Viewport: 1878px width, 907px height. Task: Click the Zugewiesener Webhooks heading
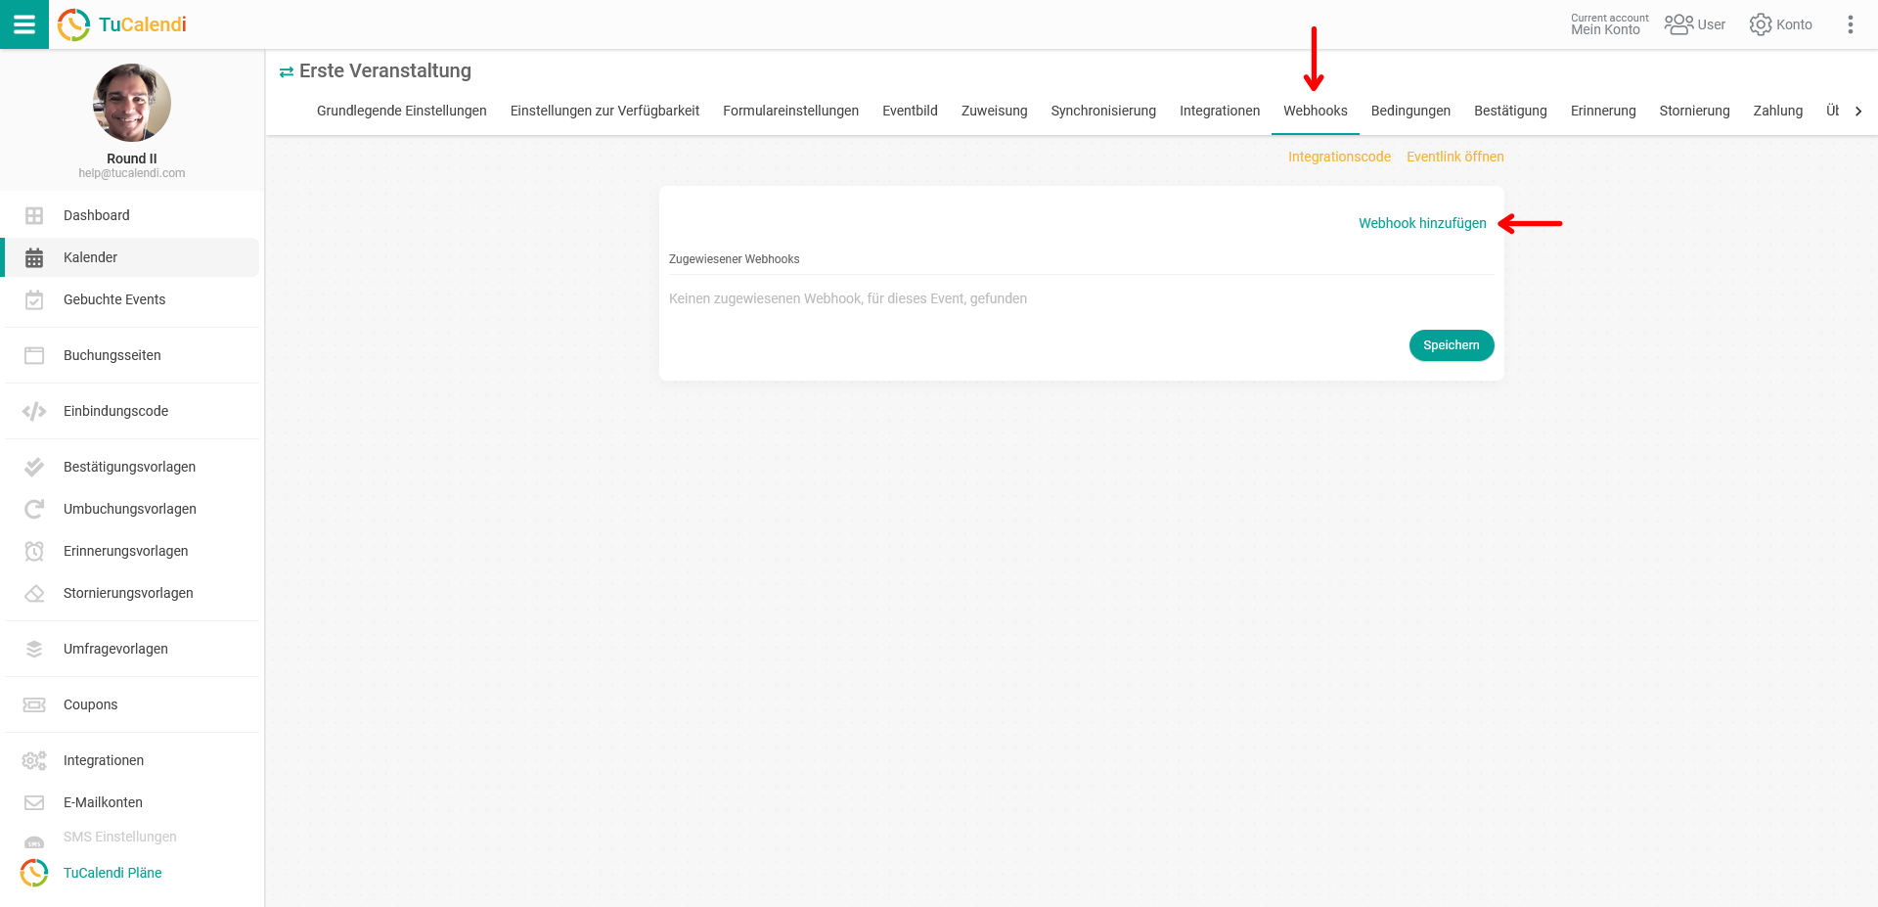(x=735, y=259)
